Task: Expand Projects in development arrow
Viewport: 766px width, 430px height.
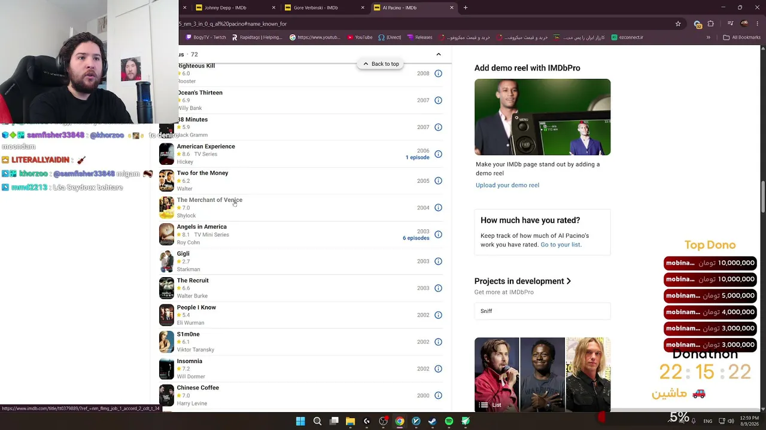Action: 569,281
